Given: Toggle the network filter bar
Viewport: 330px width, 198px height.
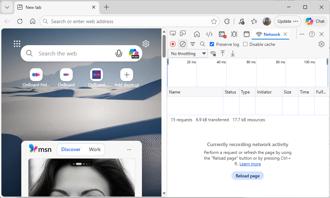Looking at the screenshot, I should [x=193, y=44].
